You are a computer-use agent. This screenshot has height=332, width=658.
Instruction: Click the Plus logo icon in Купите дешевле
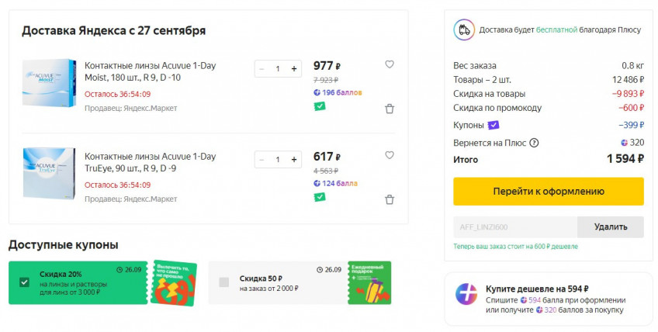[x=467, y=296]
